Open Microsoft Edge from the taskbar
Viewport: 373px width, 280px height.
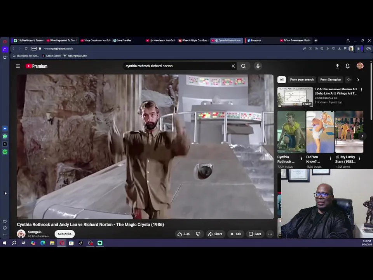pyautogui.click(x=43, y=243)
